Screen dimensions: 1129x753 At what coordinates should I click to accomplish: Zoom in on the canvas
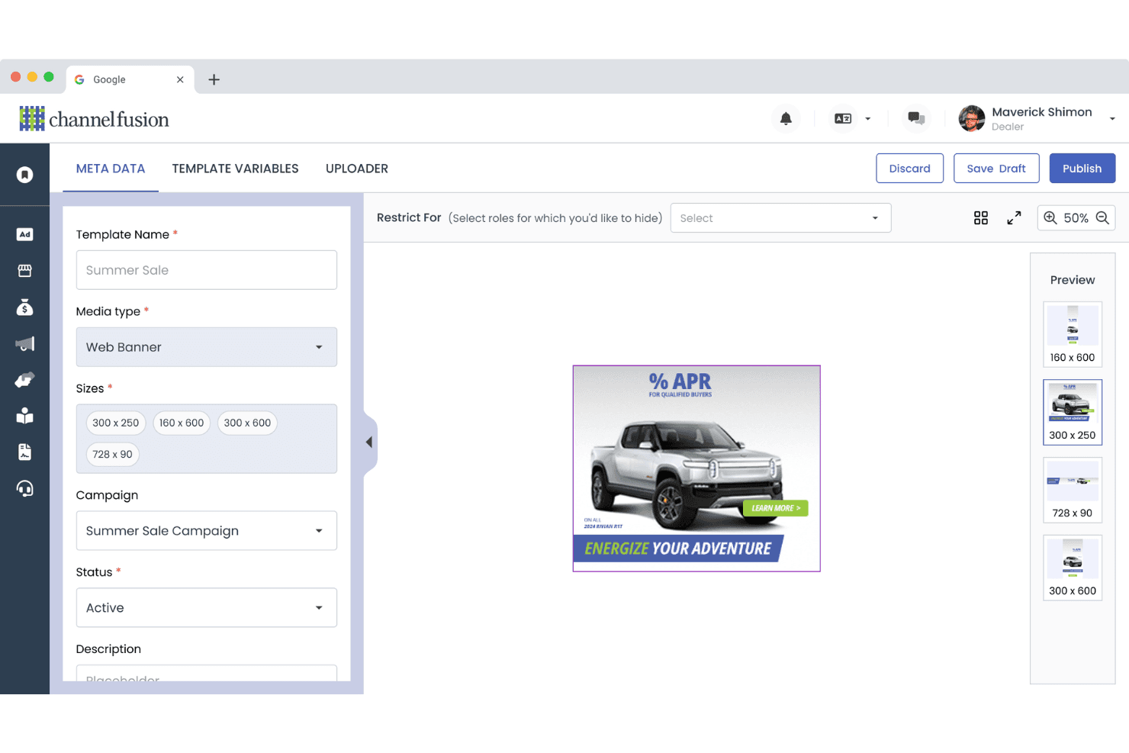[x=1050, y=217]
